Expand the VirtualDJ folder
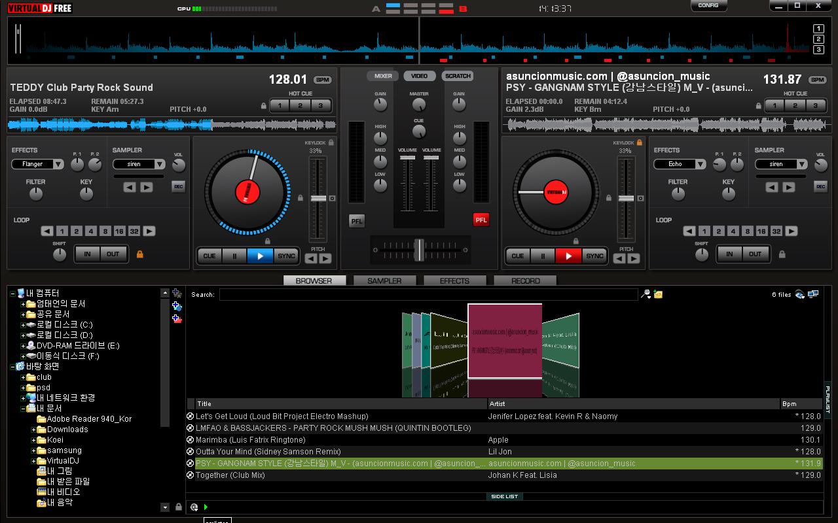Viewport: 838px width, 523px height. click(33, 461)
